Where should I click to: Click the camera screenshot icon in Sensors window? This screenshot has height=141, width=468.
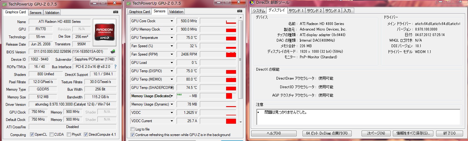[239, 11]
